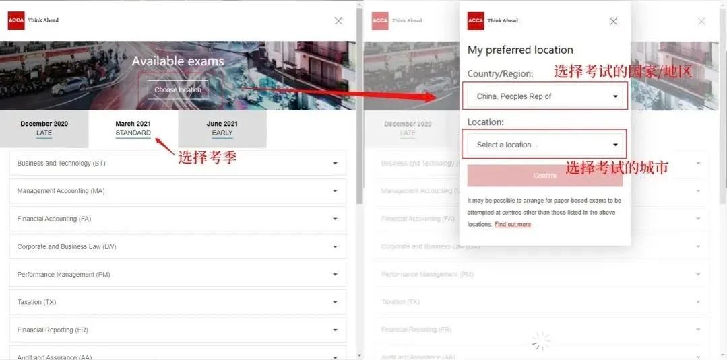
Task: Click the Country/Region: label
Action: (501, 73)
